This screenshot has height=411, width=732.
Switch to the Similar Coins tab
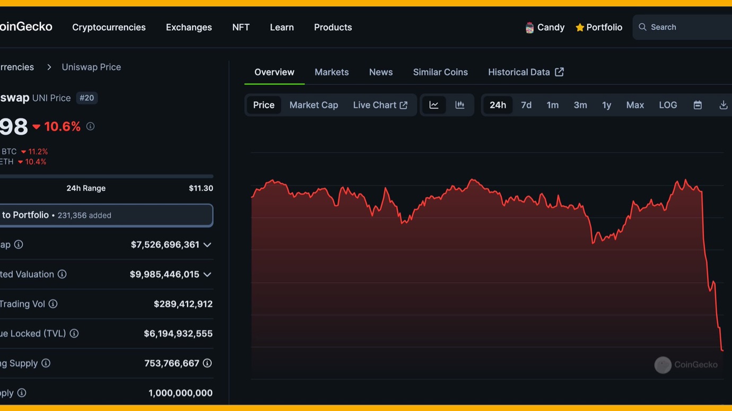(440, 72)
